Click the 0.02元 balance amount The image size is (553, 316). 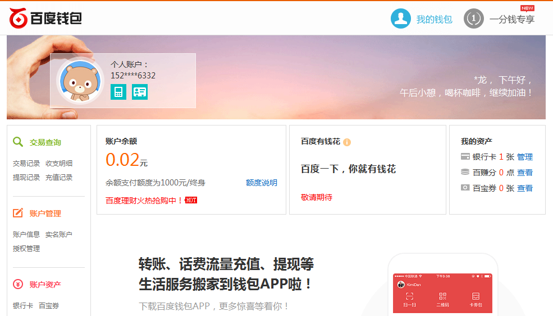coord(127,160)
